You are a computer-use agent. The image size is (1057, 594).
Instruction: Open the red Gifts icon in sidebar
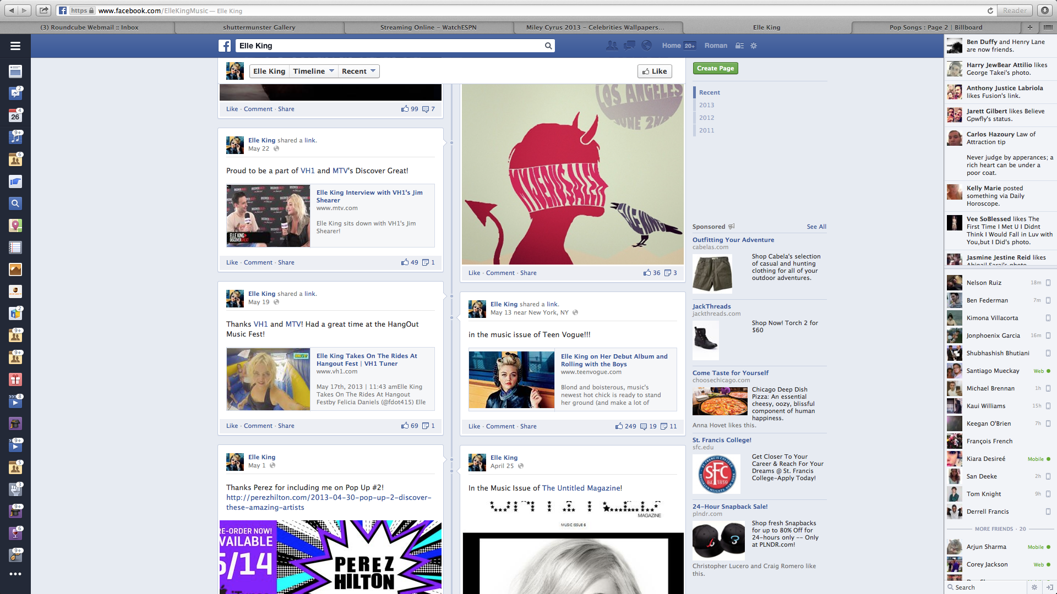point(15,380)
